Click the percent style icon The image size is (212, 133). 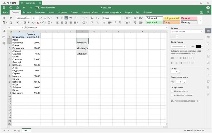(104, 23)
